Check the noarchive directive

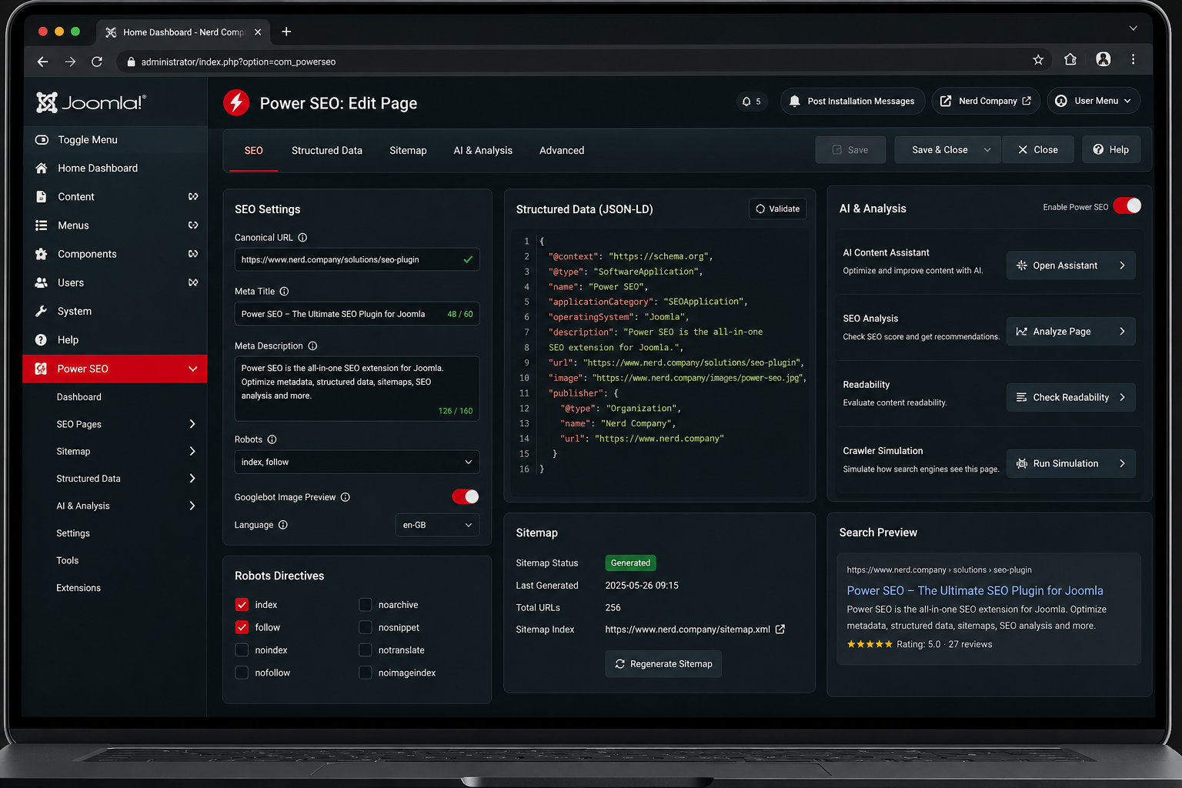click(x=366, y=605)
